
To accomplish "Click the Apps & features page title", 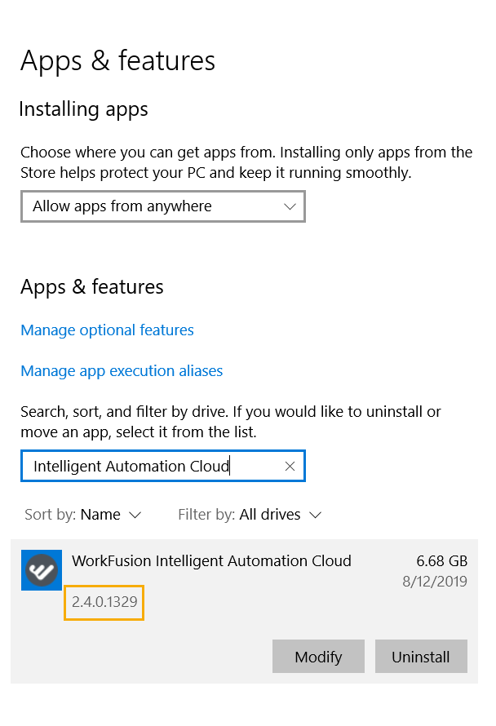I will 117,61.
